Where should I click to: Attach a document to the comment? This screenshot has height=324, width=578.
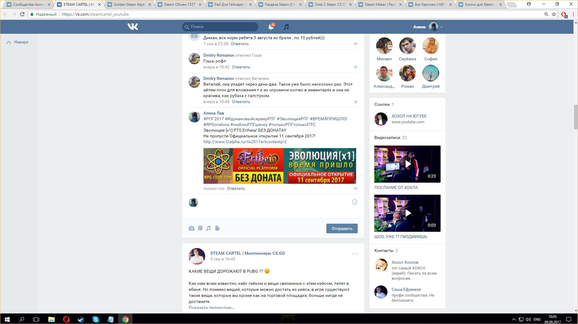217,228
